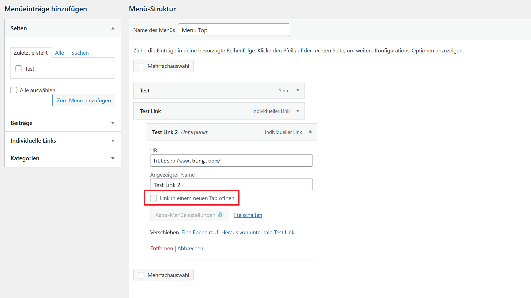
Task: Click the Menü-Struktur heading
Action: pyautogui.click(x=152, y=9)
